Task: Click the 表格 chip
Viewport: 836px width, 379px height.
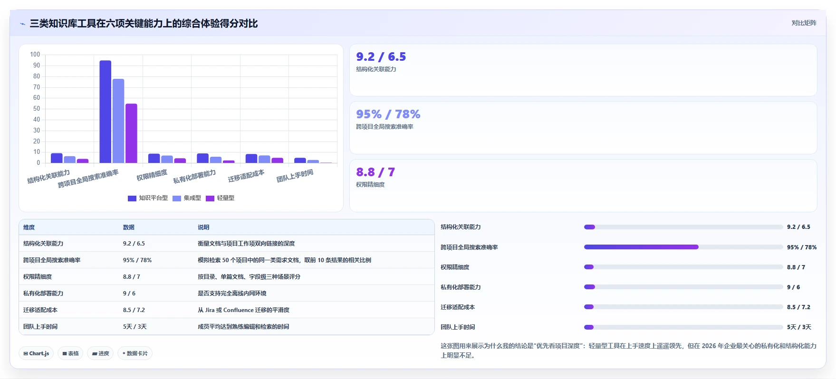Action: point(70,353)
